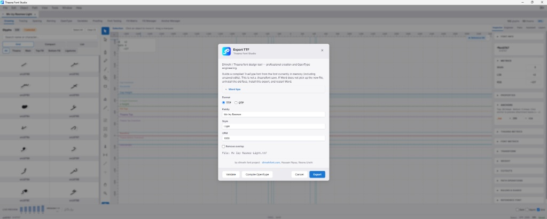Filter glyphs by Thaana category
The height and width of the screenshot is (219, 547).
(x=17, y=51)
